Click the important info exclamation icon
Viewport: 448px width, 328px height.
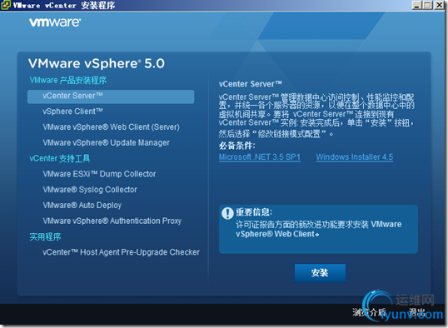(x=227, y=213)
